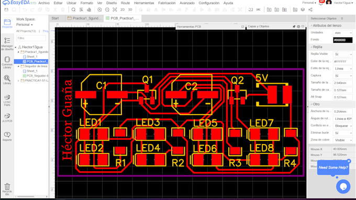Open the 2D preview
This screenshot has height=200, width=356.
coord(123,10)
